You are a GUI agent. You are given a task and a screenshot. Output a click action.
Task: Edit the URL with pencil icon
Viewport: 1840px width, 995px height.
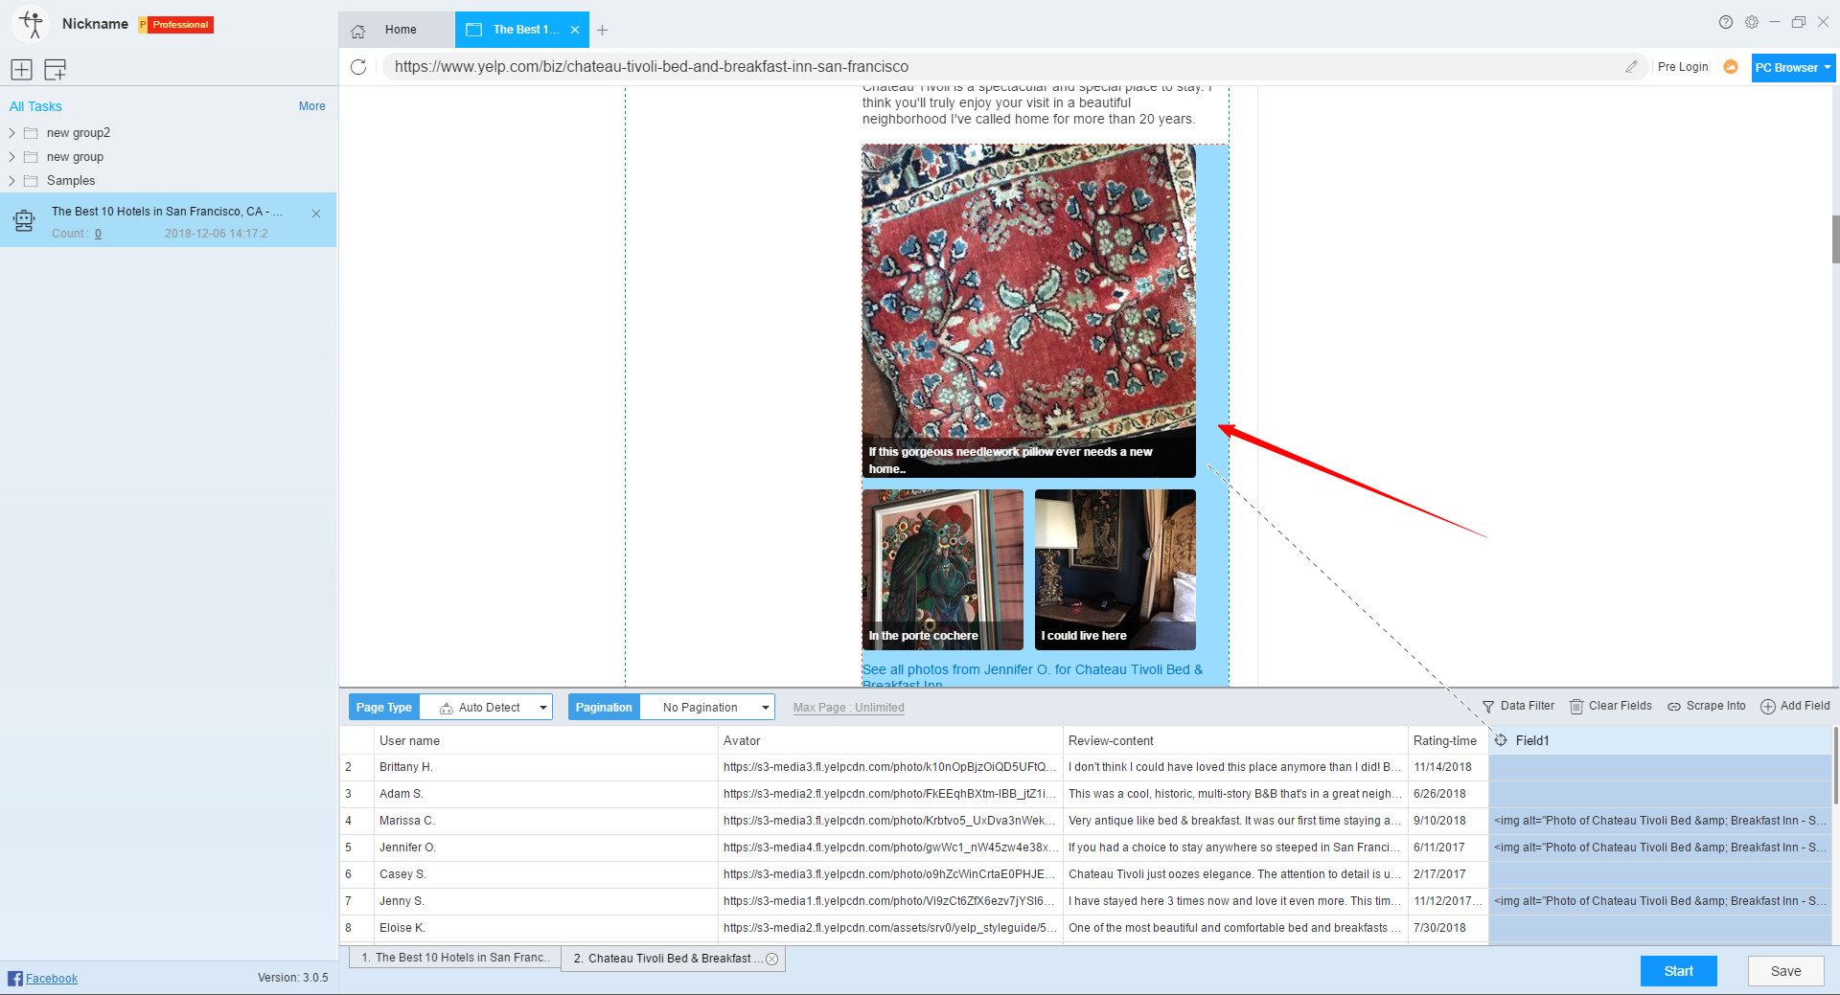tap(1631, 67)
